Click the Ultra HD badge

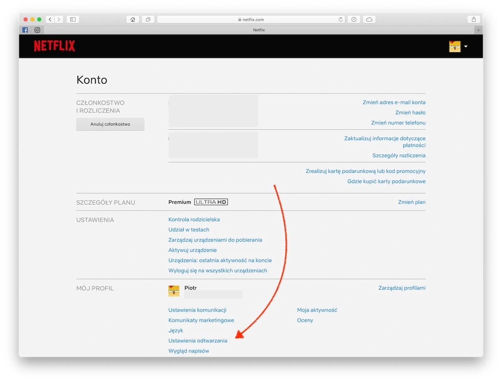[x=211, y=202]
